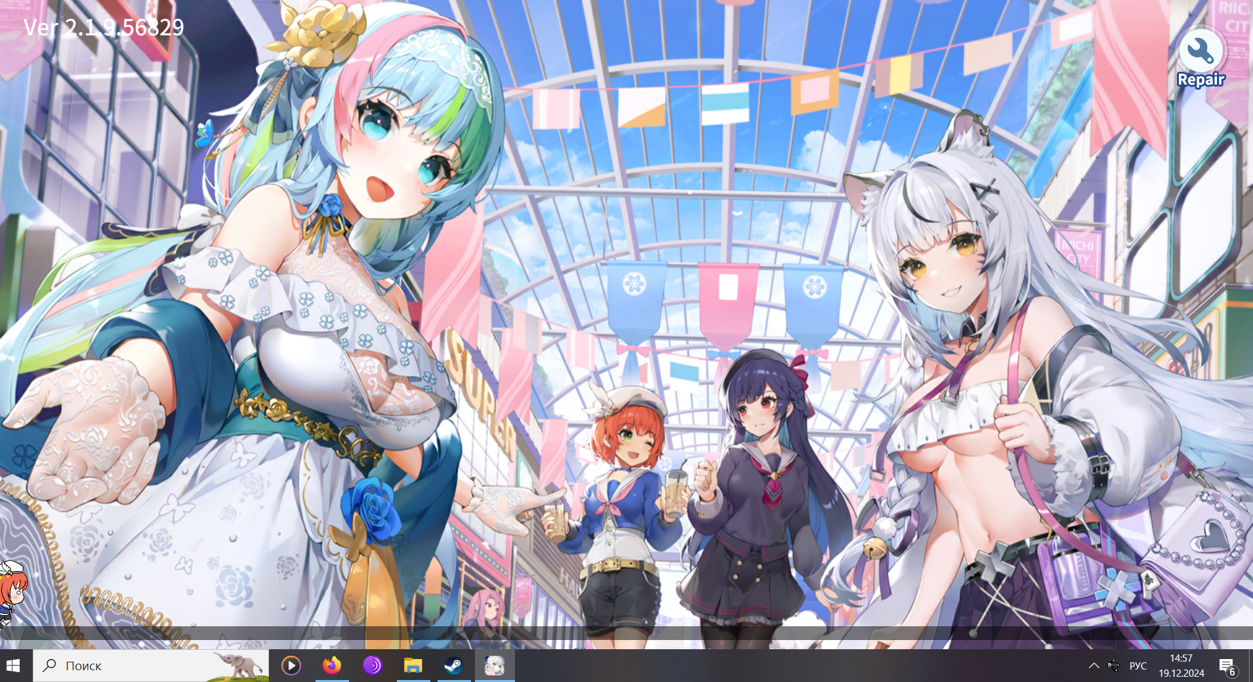This screenshot has height=682, width=1253.
Task: Expand the hidden system tray icons chevron
Action: 1094,666
